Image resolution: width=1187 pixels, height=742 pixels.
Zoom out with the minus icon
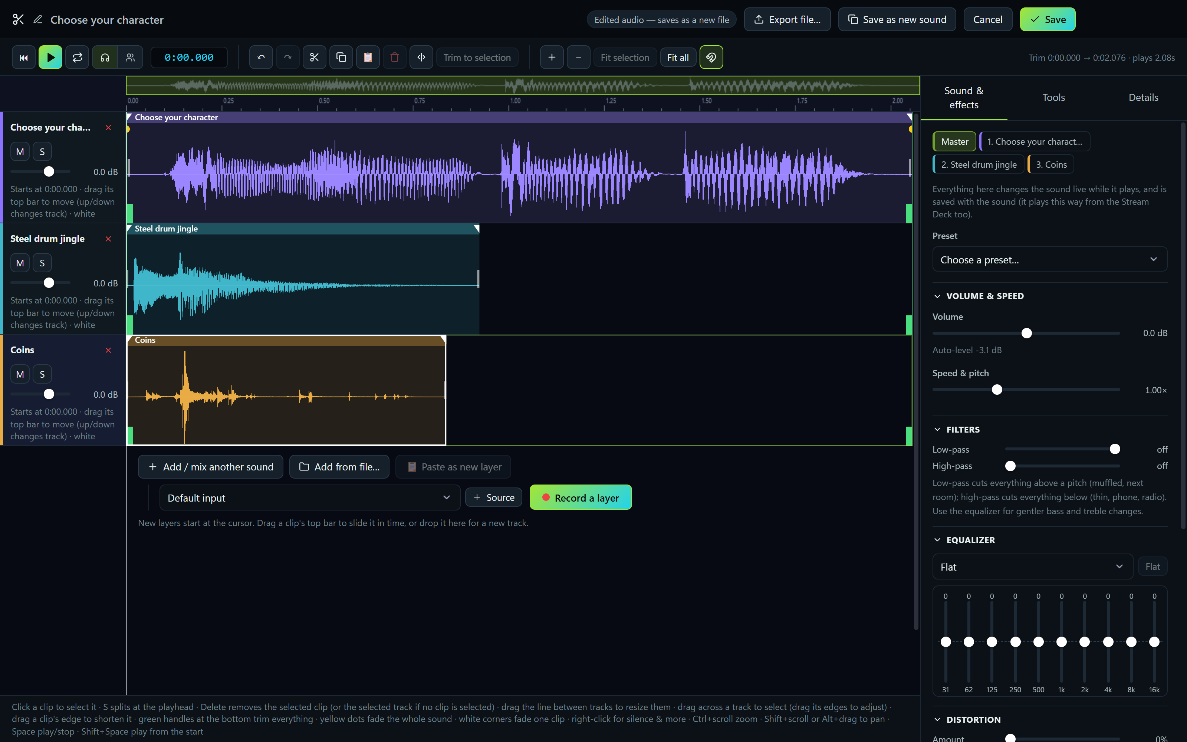pyautogui.click(x=579, y=58)
